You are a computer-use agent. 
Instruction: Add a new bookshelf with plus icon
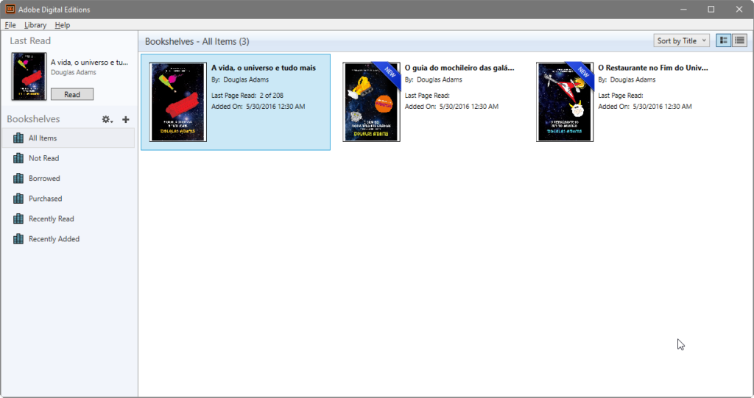125,119
